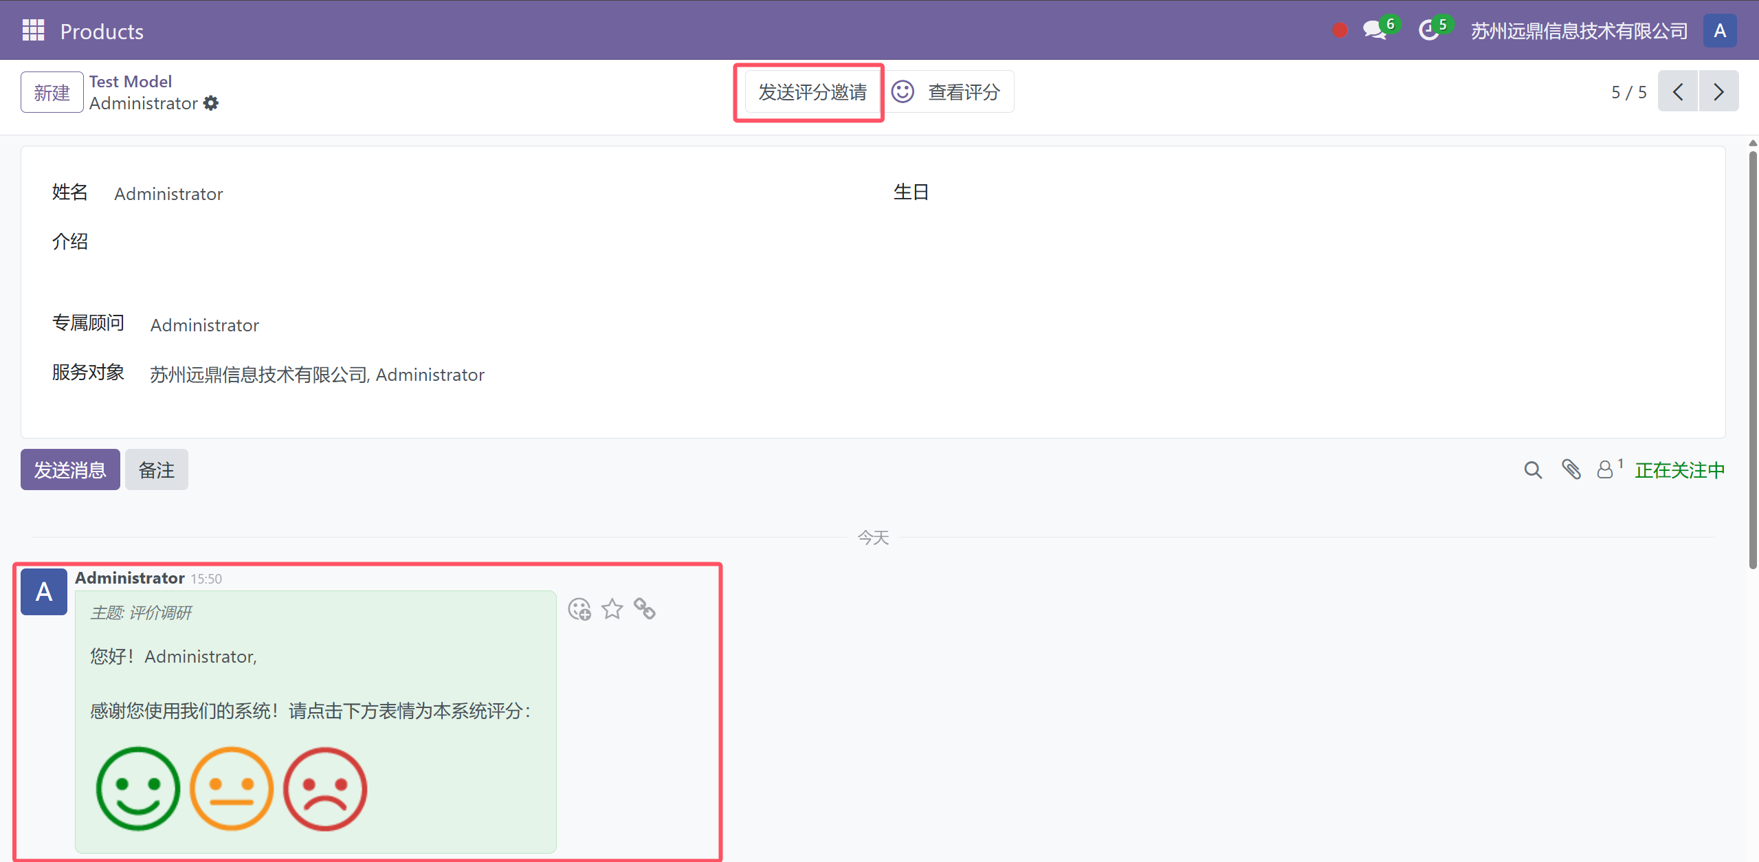Open the gear actions menu by Administrator
This screenshot has width=1759, height=862.
212,103
